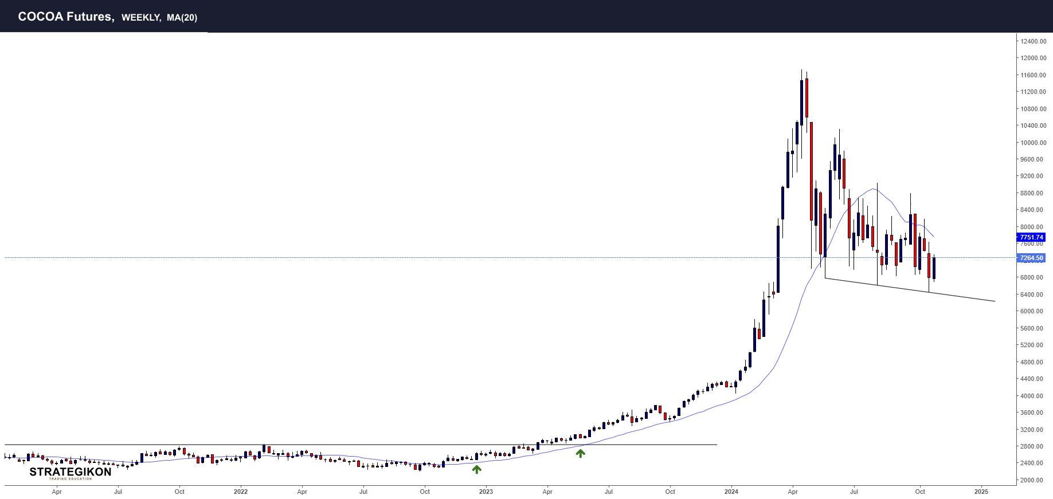
Task: Click the MA(20) indicator label
Action: (x=182, y=18)
